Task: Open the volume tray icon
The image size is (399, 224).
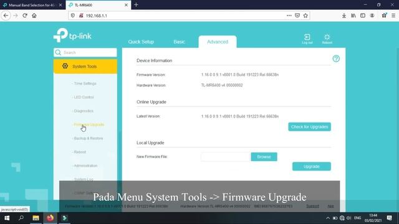Action: pos(349,218)
